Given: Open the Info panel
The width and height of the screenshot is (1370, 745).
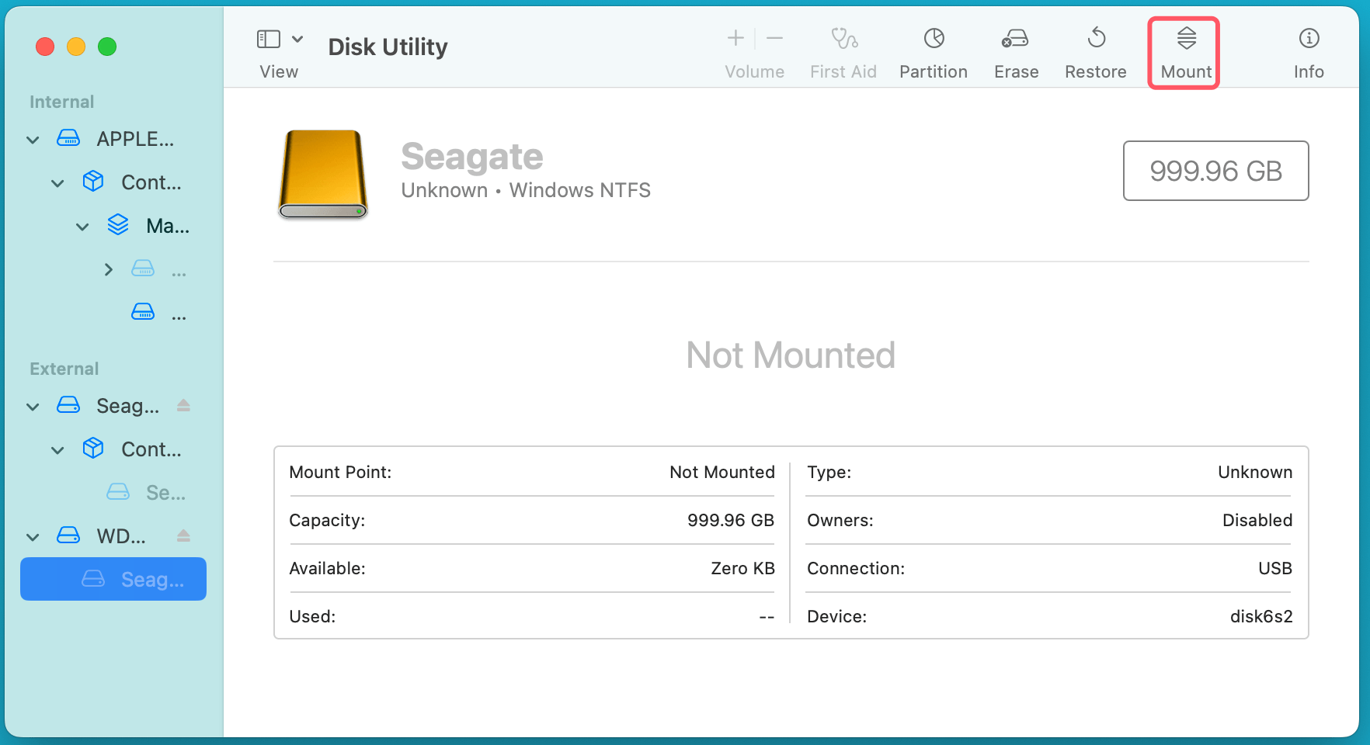Looking at the screenshot, I should (1309, 50).
